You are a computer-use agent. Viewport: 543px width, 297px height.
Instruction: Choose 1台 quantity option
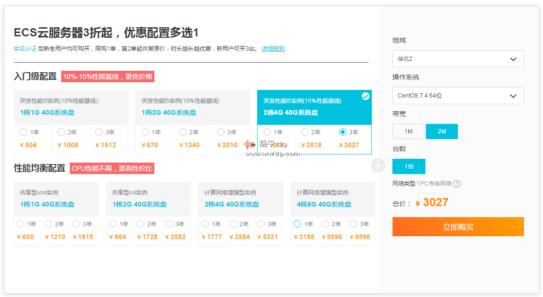409,166
